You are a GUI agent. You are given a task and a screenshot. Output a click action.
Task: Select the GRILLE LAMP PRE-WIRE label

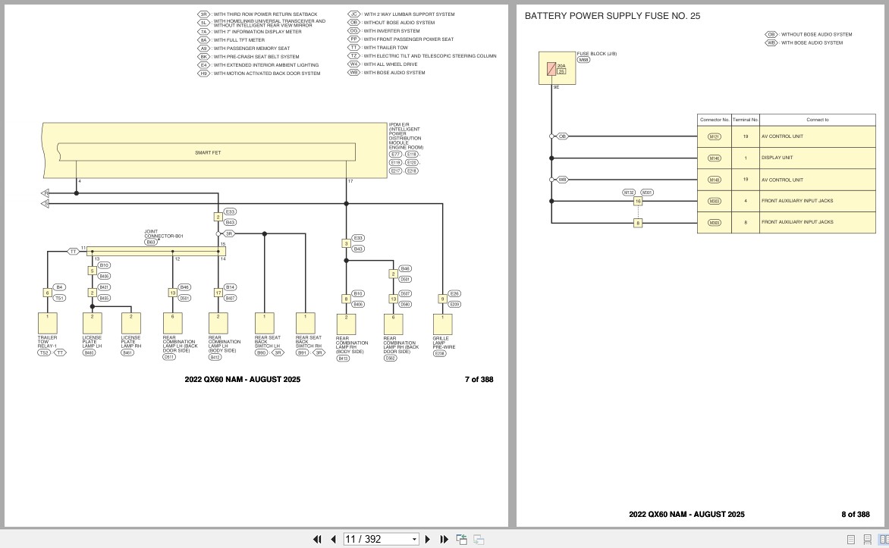pyautogui.click(x=444, y=343)
